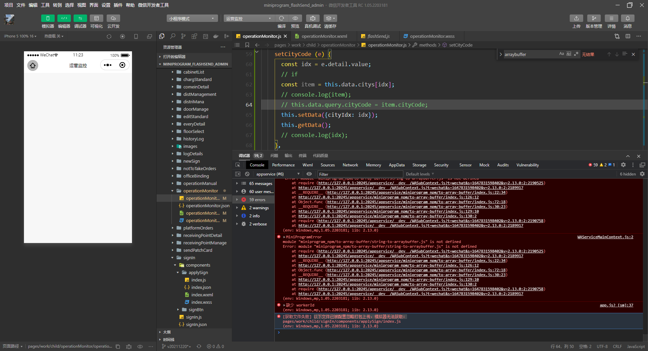This screenshot has height=351, width=648.
Task: Jump to next find match arrow
Action: [x=617, y=54]
